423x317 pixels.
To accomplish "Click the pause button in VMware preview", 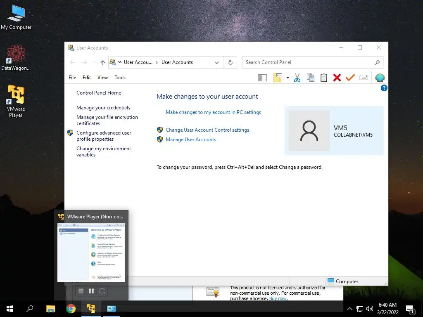I will tap(91, 291).
